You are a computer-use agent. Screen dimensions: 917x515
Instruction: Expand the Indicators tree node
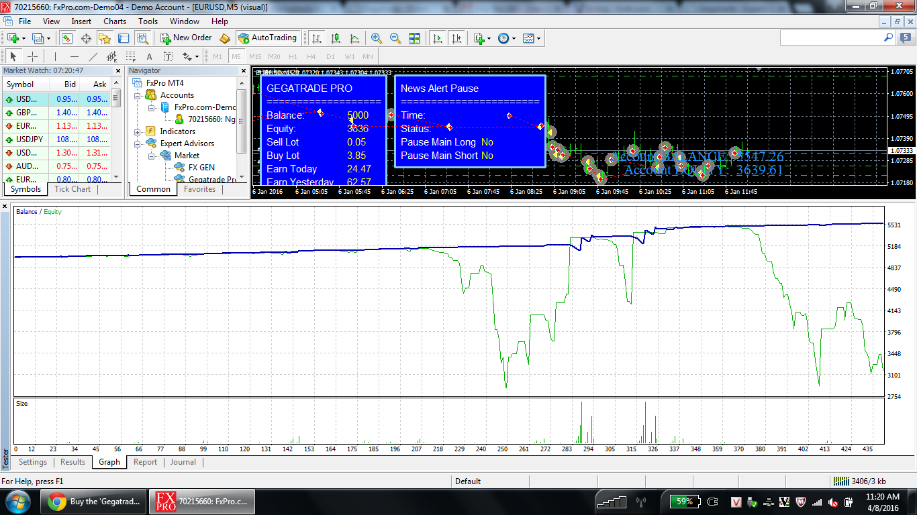138,131
